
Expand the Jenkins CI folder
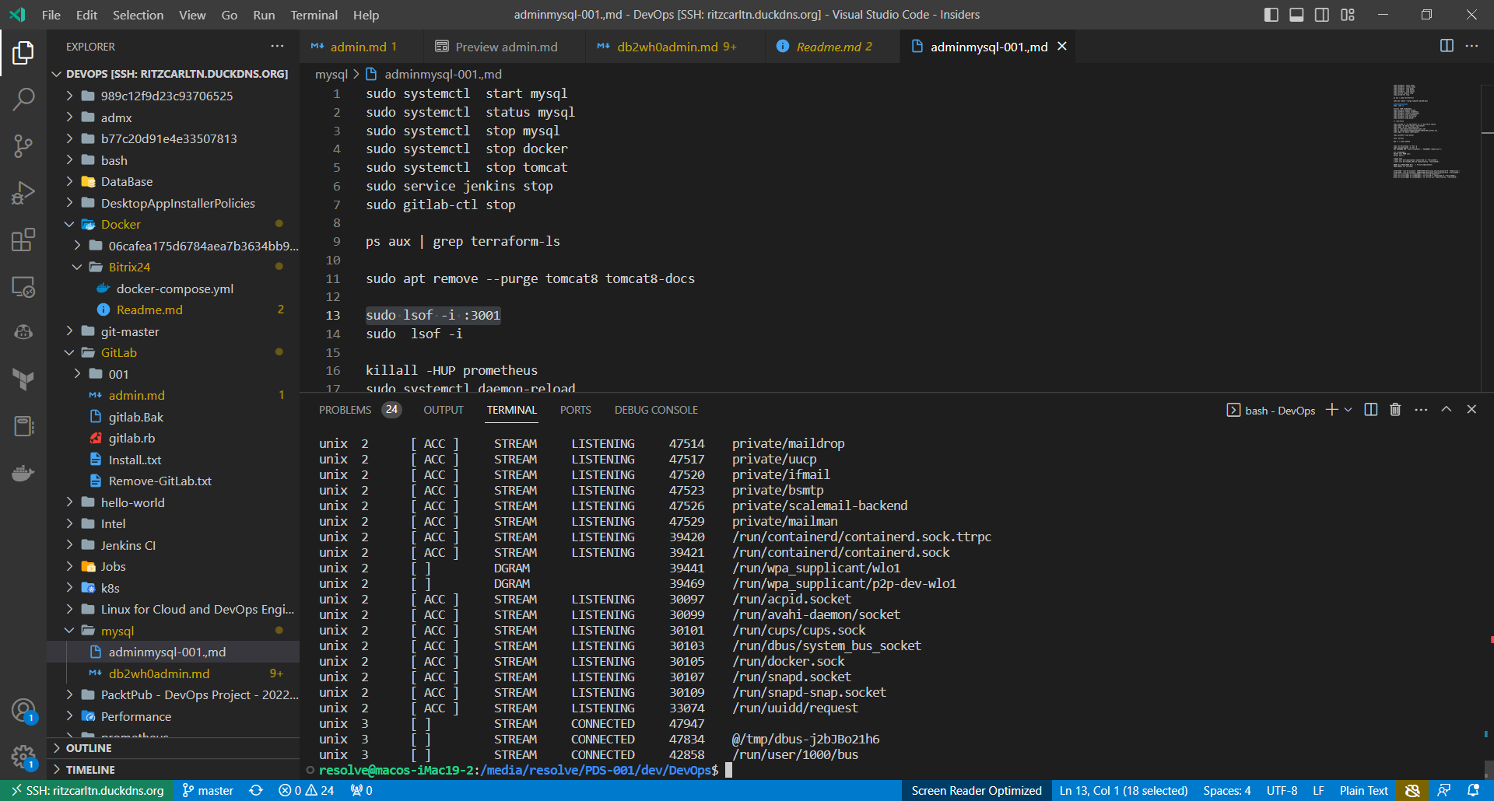173,545
